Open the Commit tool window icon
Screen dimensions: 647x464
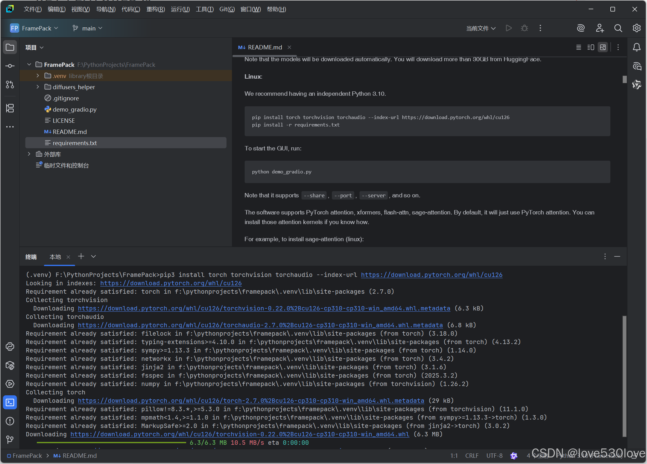point(10,66)
